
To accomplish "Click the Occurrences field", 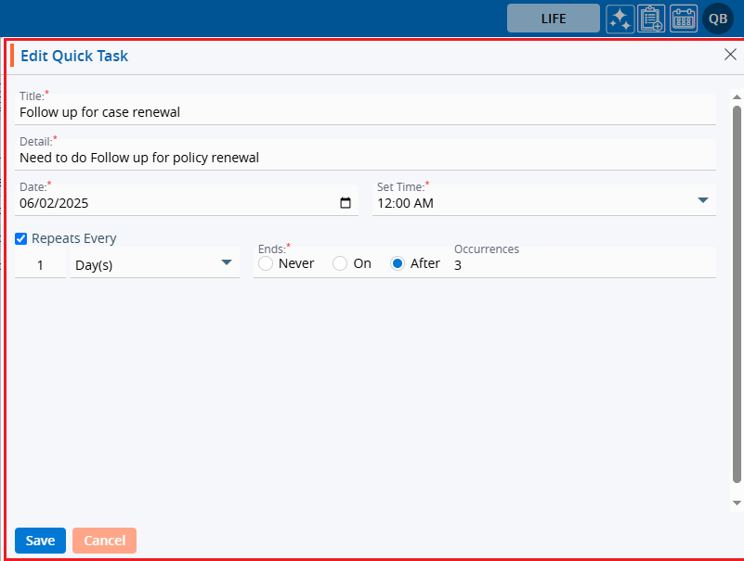I will click(583, 265).
